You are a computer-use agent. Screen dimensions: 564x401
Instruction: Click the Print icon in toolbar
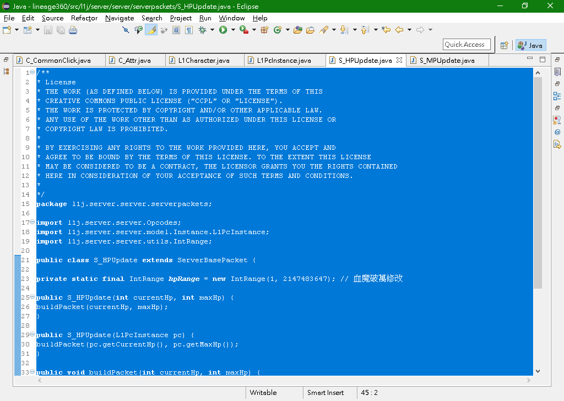click(73, 30)
